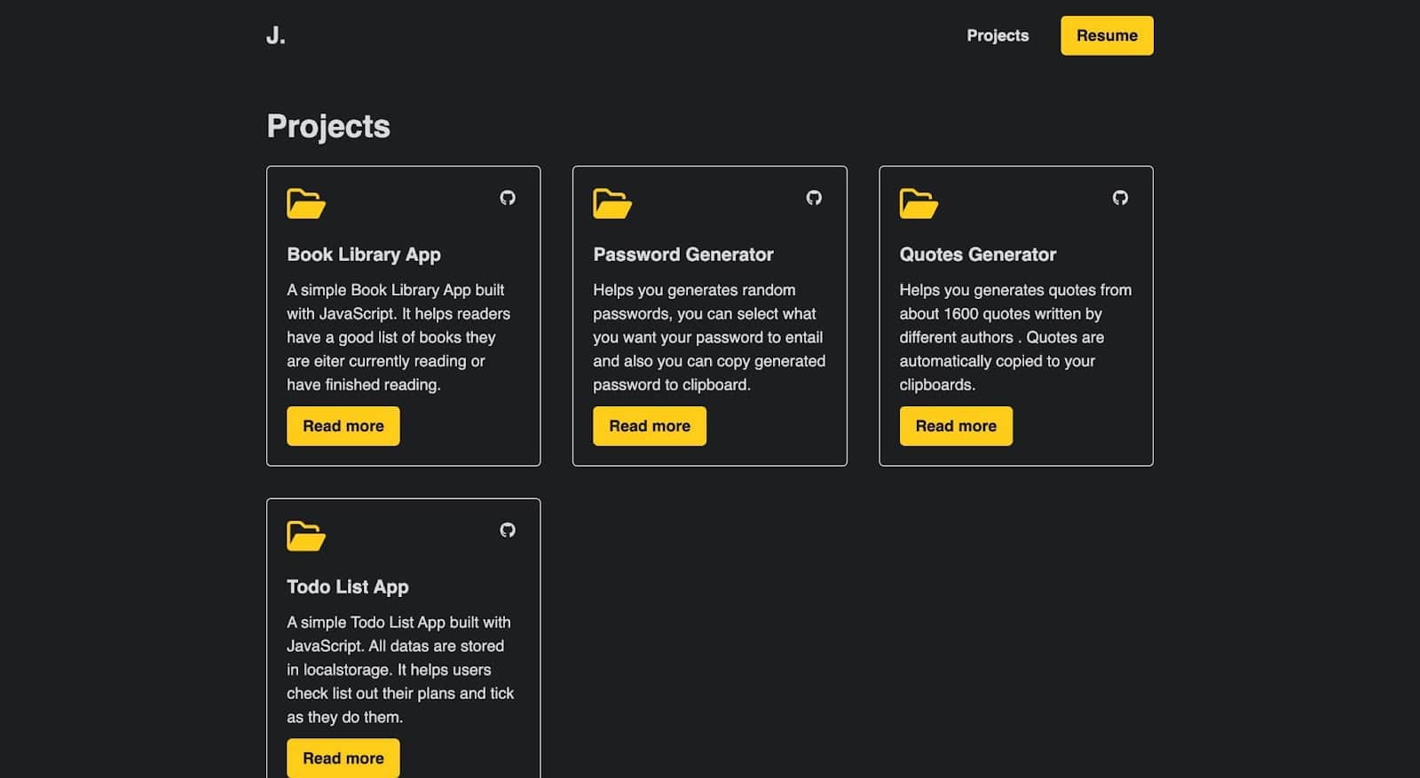1420x778 pixels.
Task: Select the Password Generator card title
Action: (683, 255)
